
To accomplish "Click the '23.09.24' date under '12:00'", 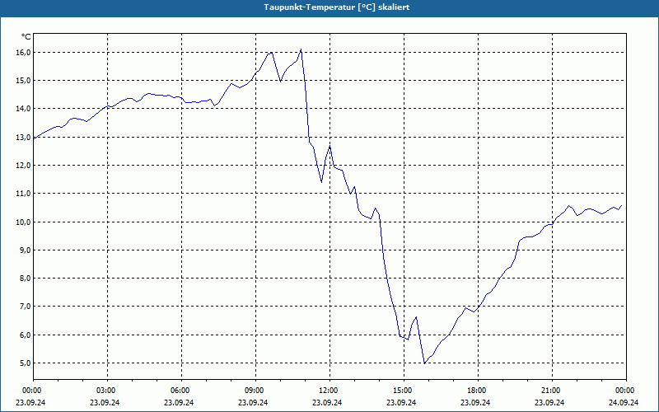I will coord(327,402).
